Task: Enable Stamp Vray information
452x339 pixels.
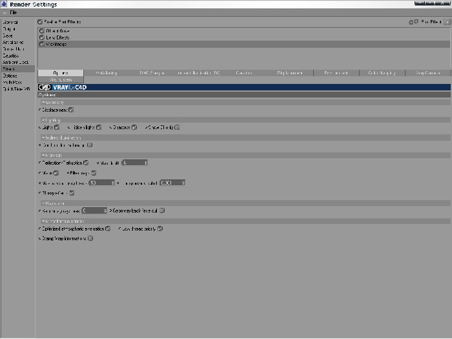Action: (90, 238)
